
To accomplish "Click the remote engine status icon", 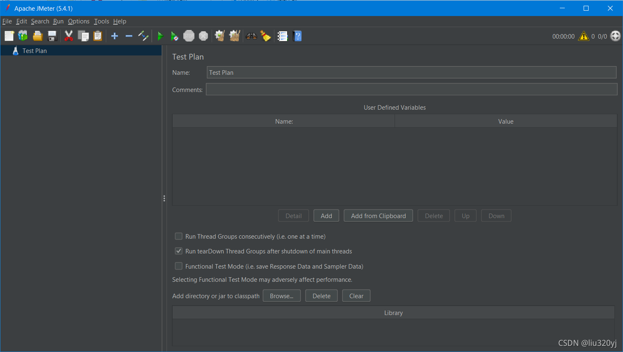I will [x=615, y=36].
